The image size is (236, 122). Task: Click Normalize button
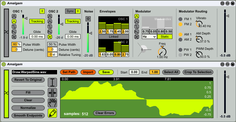[28, 108]
